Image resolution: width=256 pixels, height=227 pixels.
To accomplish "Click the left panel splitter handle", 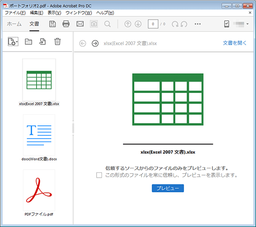I will point(73,128).
